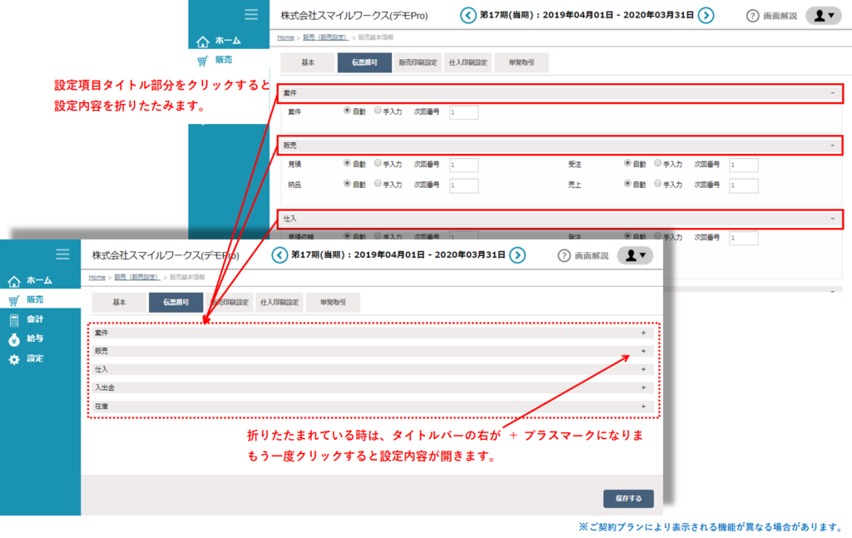This screenshot has width=852, height=538.
Task: Follow the 販売（販売設定） breadcrumb in the front window
Action: point(137,278)
